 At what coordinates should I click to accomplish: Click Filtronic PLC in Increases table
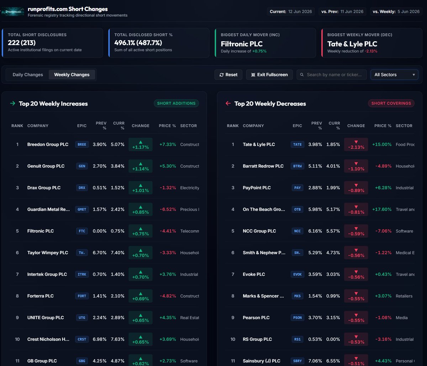tap(41, 231)
